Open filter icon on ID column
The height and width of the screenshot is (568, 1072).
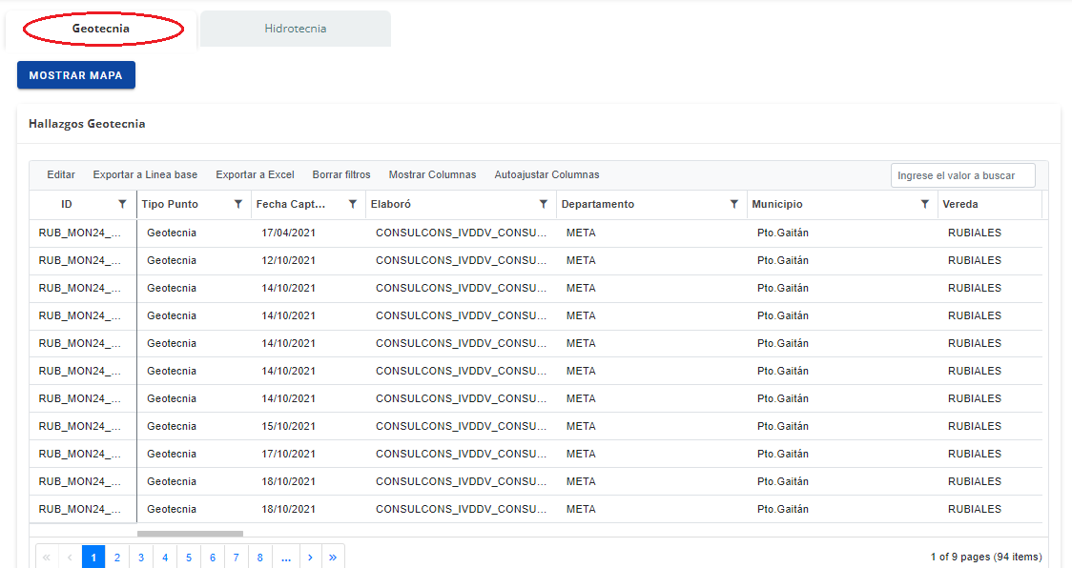122,204
